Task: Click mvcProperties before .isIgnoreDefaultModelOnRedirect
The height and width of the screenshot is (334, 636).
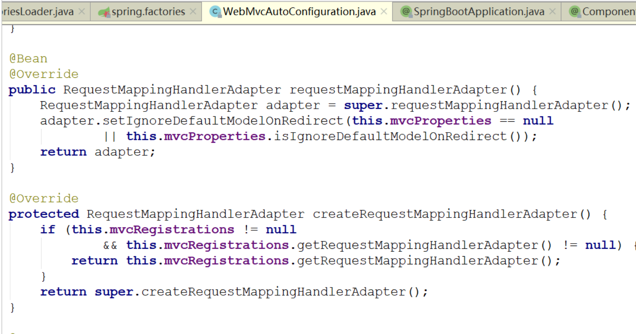Action: click(x=215, y=137)
